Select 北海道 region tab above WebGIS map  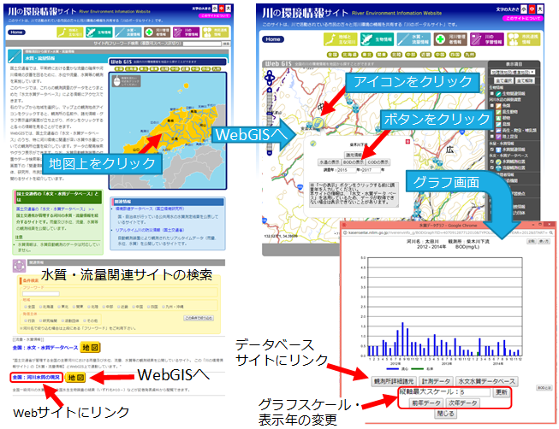[x=350, y=55]
